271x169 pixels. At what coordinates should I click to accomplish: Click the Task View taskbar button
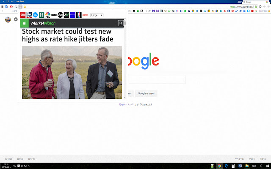pos(254,166)
